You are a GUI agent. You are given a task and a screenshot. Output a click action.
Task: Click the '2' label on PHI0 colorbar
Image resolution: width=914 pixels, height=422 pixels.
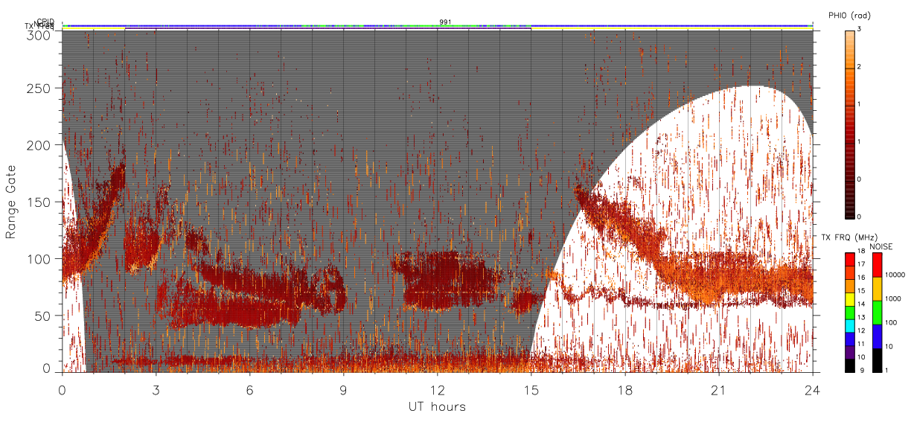859,68
